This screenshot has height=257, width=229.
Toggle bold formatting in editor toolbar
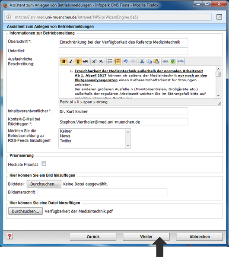point(64,61)
